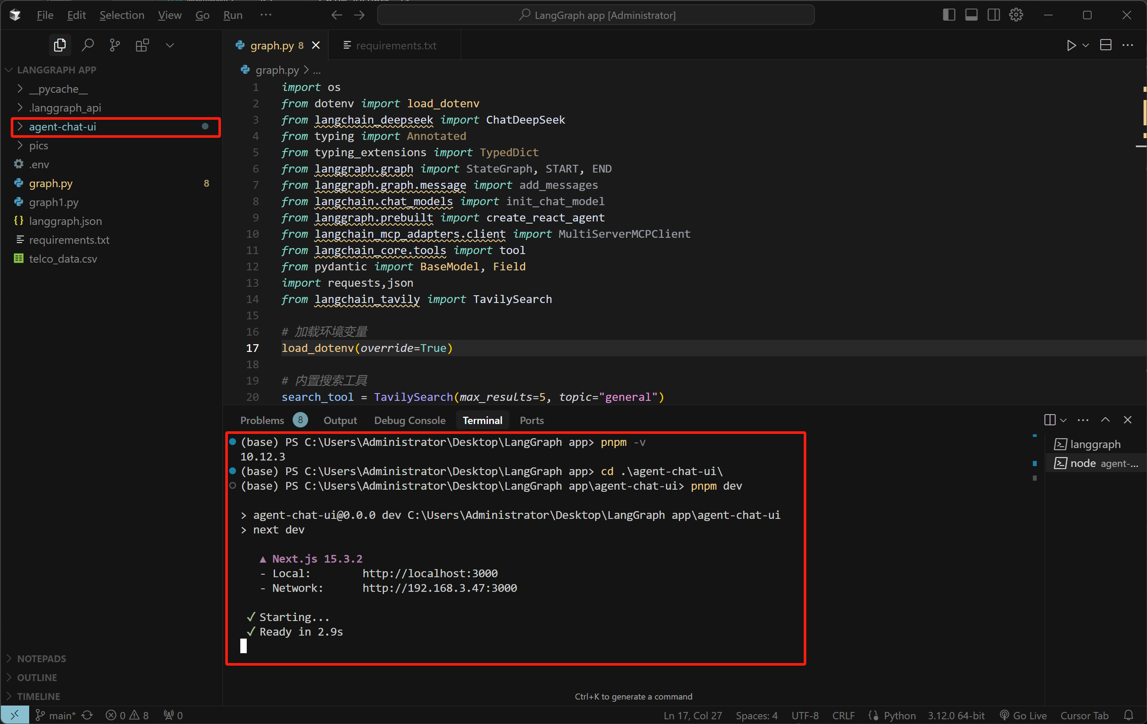Screen dimensions: 1147x724
Task: Show more sidebar views chevron
Action: 169,45
